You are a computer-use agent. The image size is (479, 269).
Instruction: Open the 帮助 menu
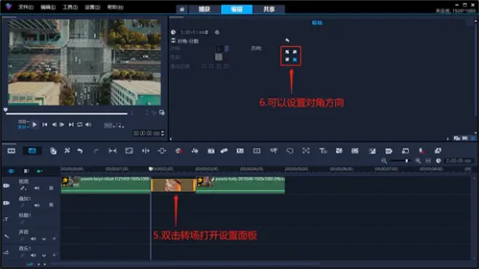pyautogui.click(x=115, y=7)
